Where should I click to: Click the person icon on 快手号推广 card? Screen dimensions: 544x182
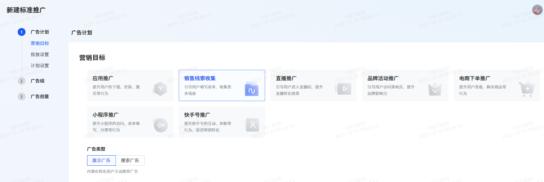pyautogui.click(x=252, y=125)
